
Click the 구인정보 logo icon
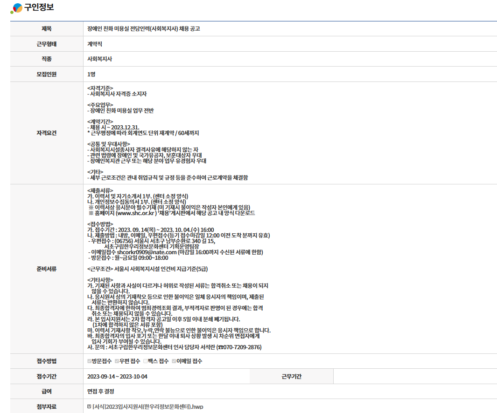[16, 8]
